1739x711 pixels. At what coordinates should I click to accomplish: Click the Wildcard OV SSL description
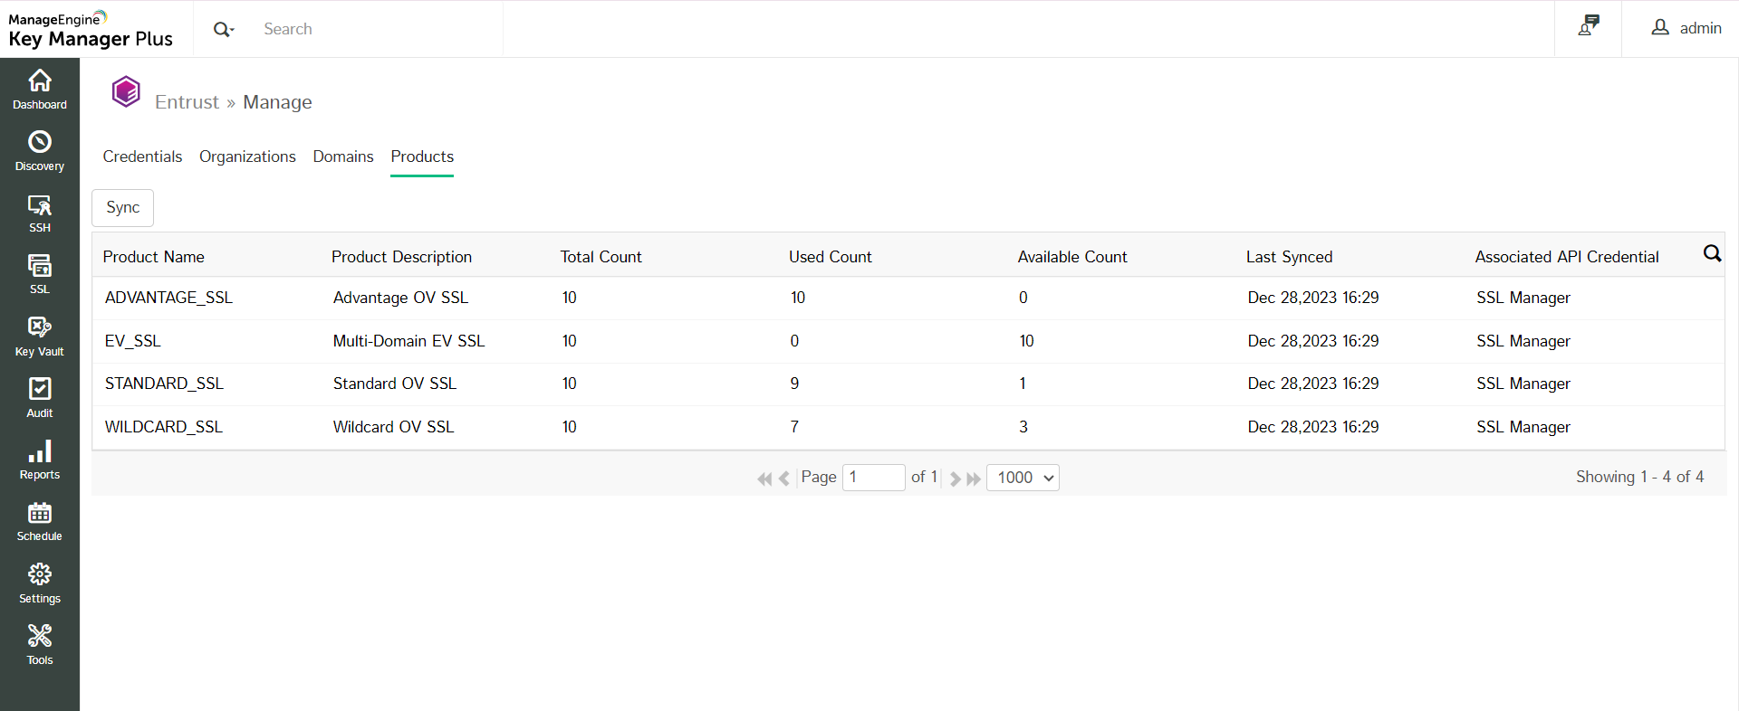coord(393,427)
